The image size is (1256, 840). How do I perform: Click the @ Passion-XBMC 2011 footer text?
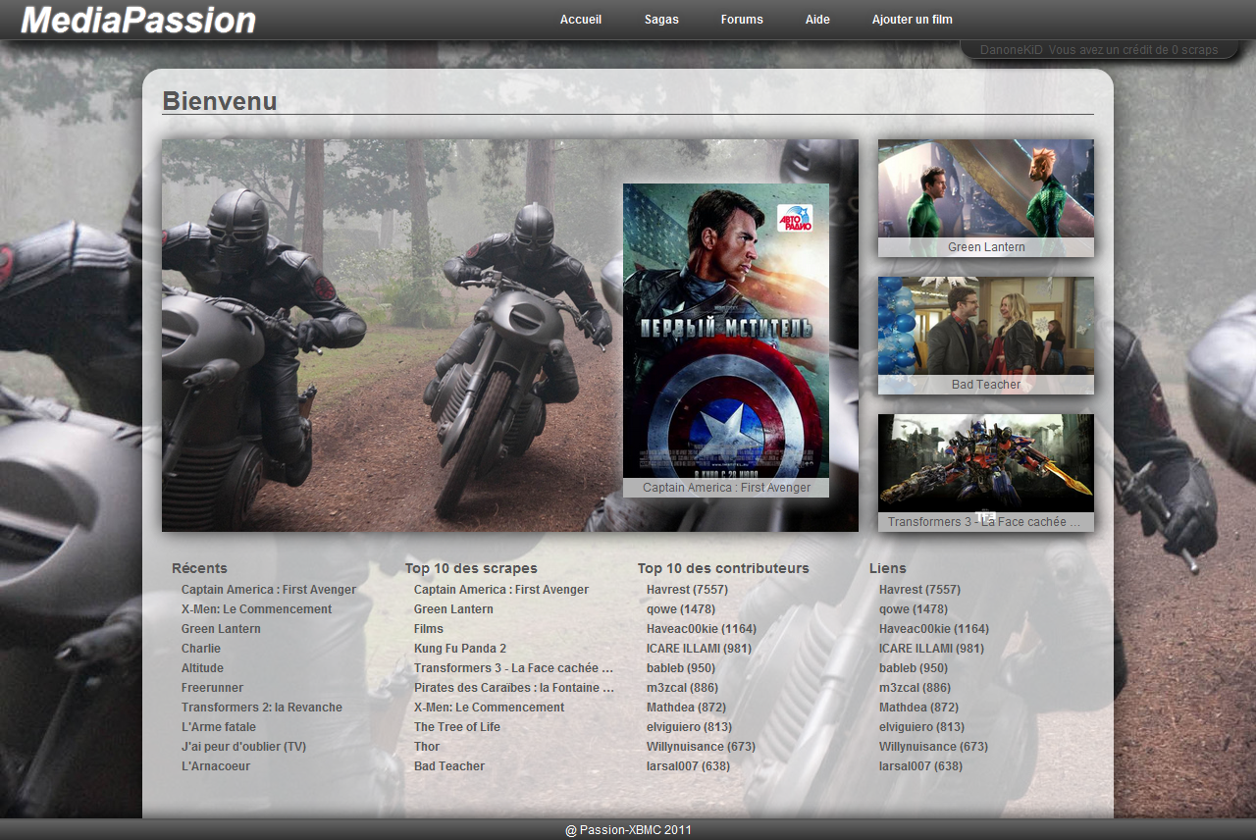628,830
